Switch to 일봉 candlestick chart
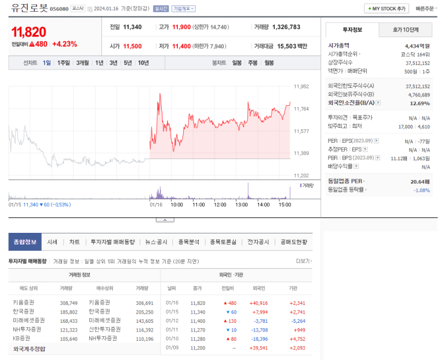The width and height of the screenshot is (448, 360). click(x=237, y=63)
